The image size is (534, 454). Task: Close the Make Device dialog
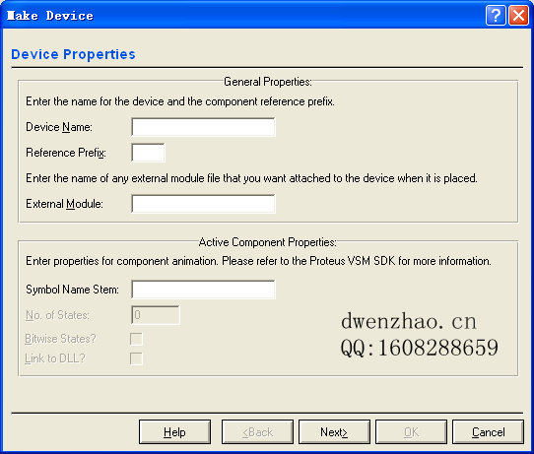518,16
